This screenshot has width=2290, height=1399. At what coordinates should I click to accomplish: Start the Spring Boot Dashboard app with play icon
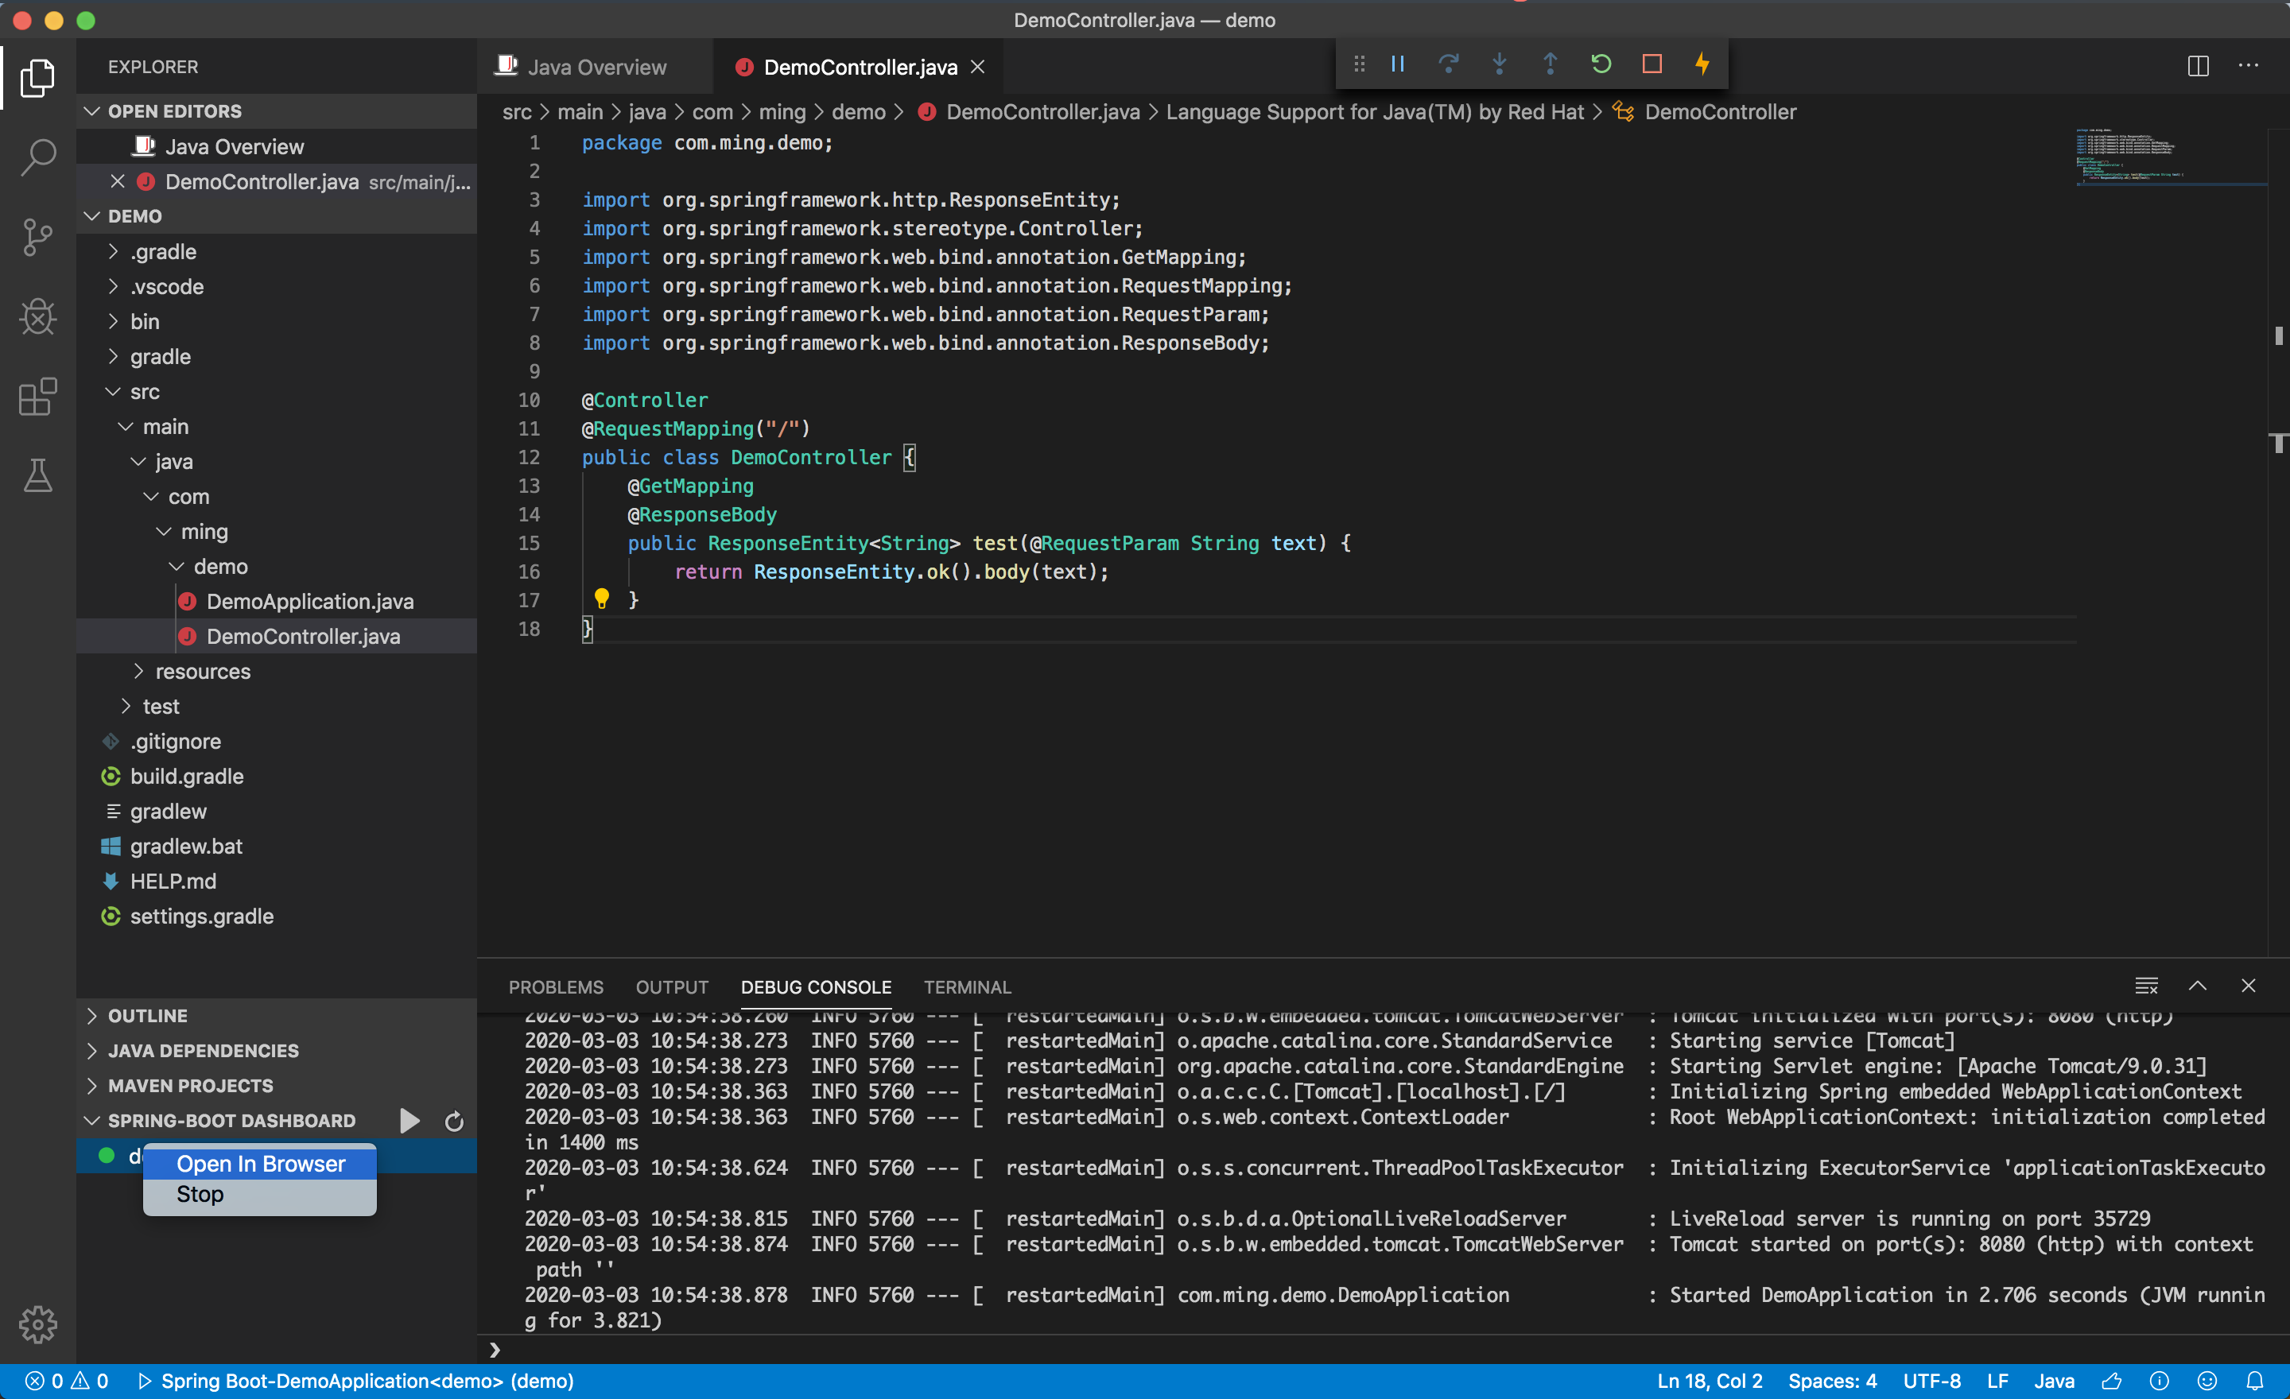coord(409,1120)
